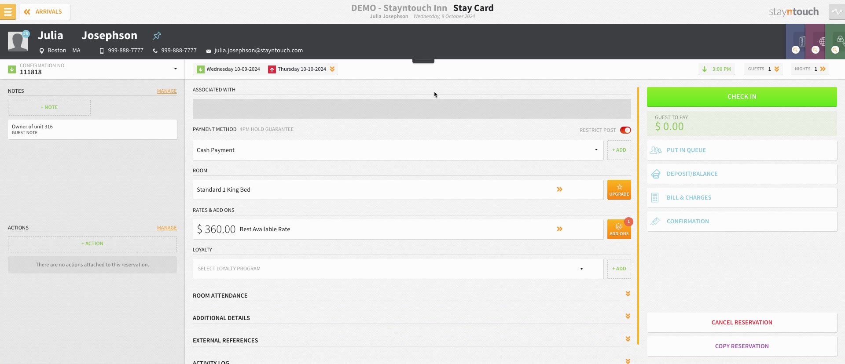Click the location marker icon near Boston
Image resolution: width=845 pixels, height=364 pixels.
[42, 51]
